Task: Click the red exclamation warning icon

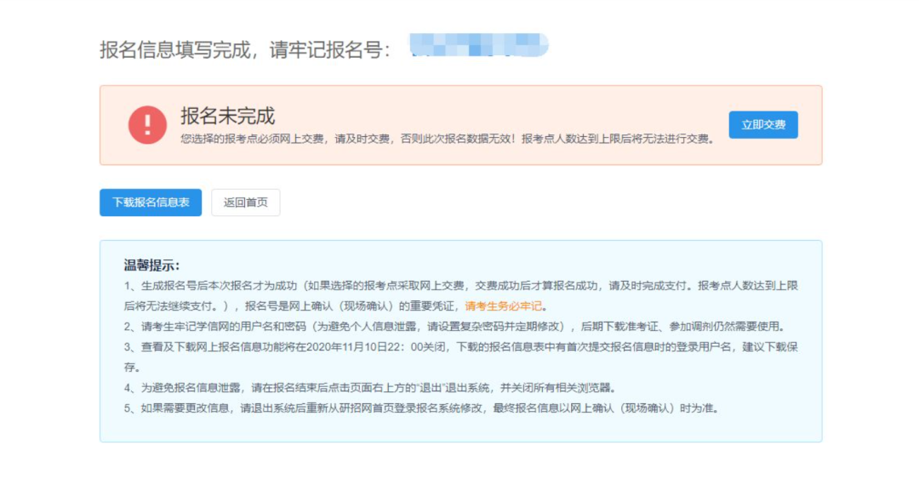Action: [147, 125]
